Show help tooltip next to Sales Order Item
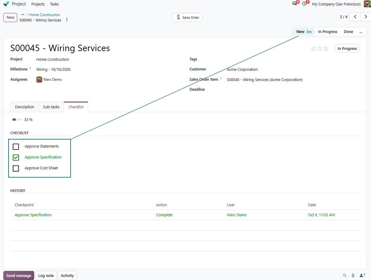This screenshot has height=280, width=371. [x=221, y=78]
